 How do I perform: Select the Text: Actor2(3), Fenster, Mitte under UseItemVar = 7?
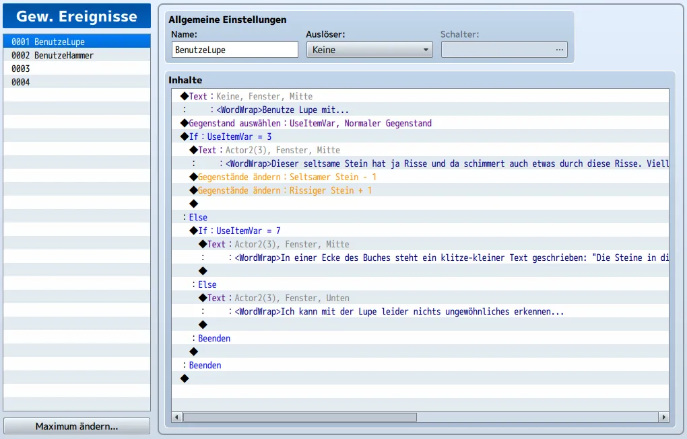click(420, 244)
